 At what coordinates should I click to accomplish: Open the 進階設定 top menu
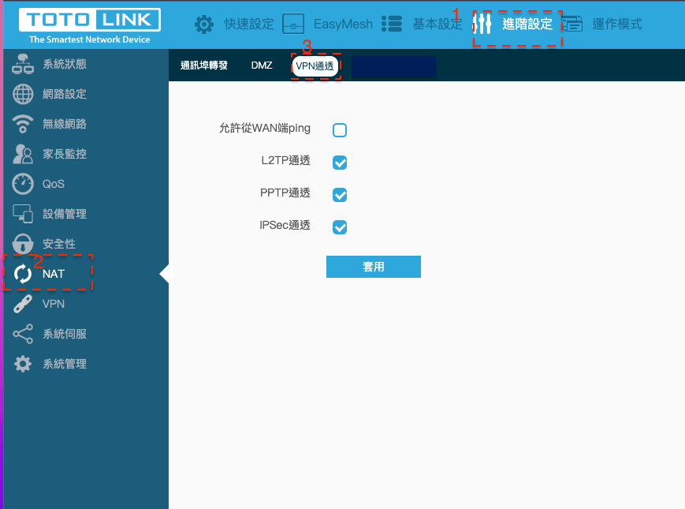527,24
